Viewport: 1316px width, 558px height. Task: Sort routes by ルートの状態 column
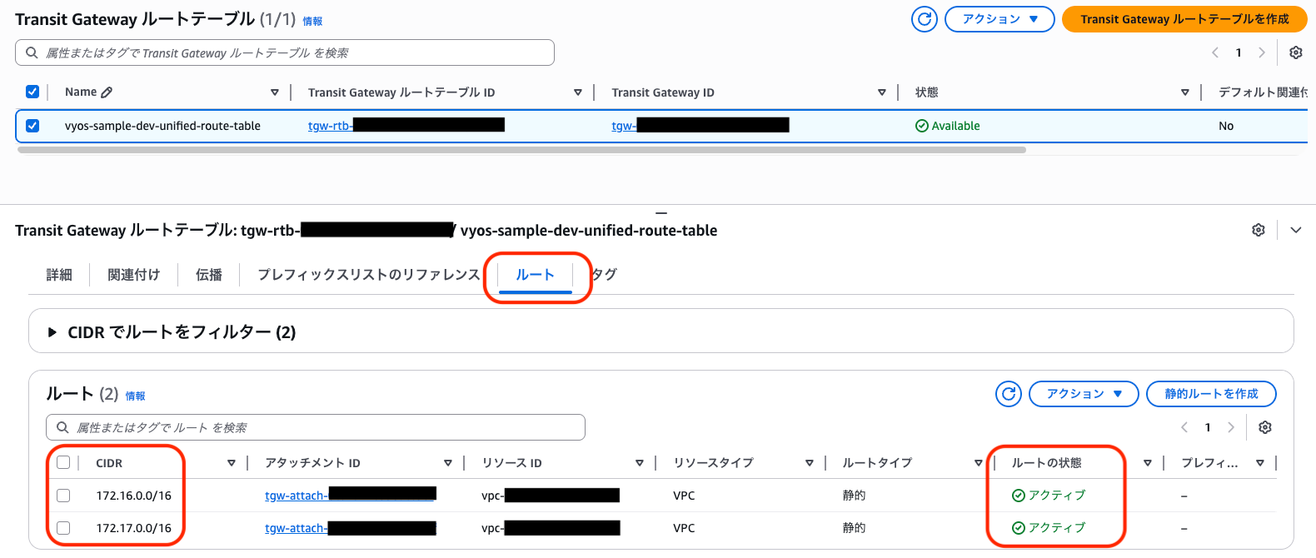point(1148,463)
